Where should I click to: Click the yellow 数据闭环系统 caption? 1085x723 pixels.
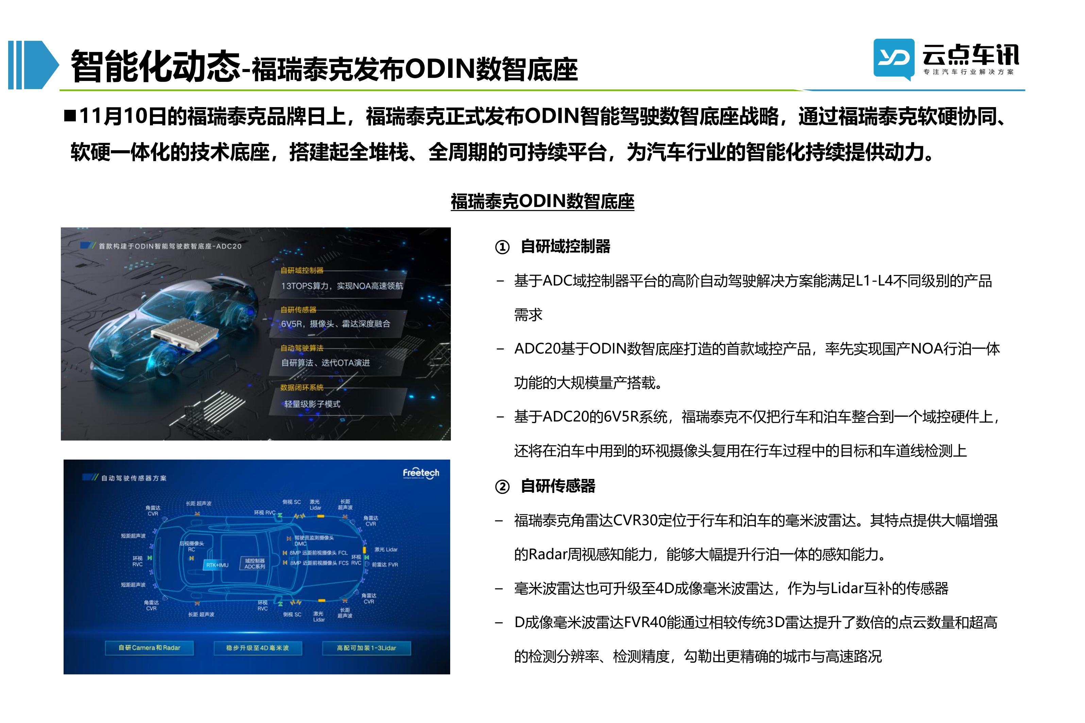pyautogui.click(x=302, y=387)
